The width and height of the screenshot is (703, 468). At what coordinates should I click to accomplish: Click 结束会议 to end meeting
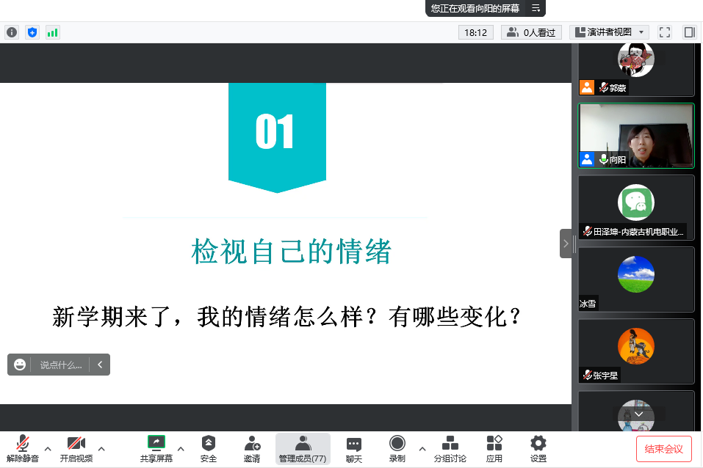point(663,449)
